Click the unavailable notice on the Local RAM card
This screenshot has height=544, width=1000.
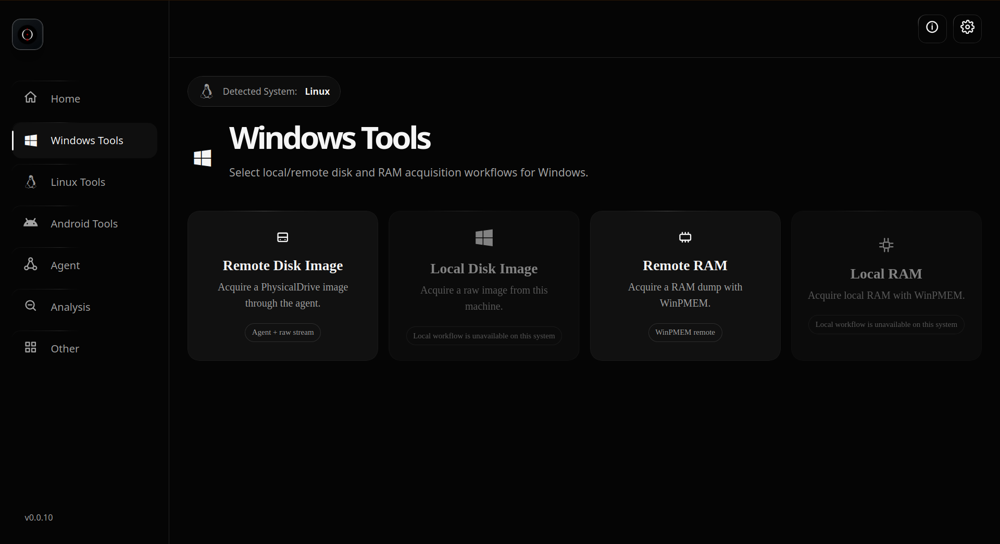pos(886,324)
